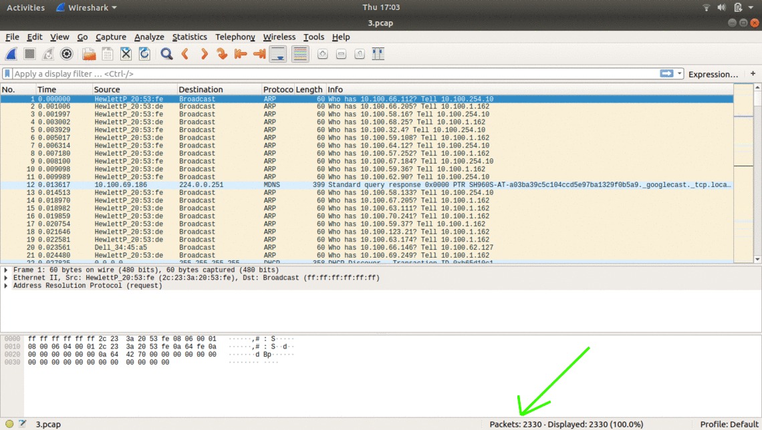
Task: Open the Statistics menu
Action: 190,37
